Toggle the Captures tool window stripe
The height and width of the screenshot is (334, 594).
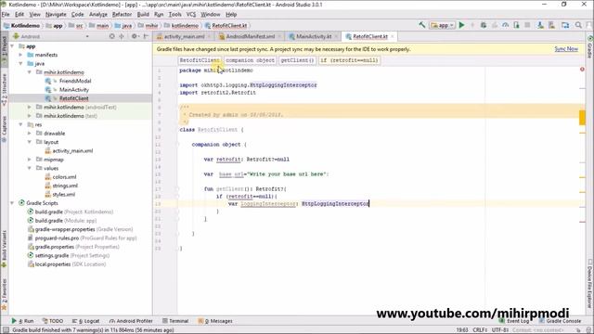[4, 129]
